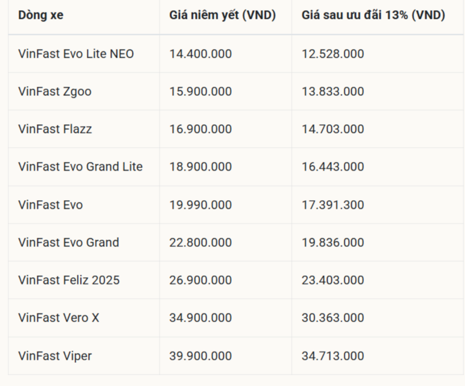Click the 19.990.000 listed price cell
Screen dimensions: 465x386
pos(200,205)
